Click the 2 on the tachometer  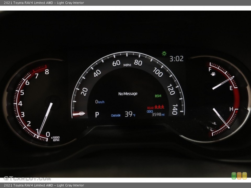[29, 124]
